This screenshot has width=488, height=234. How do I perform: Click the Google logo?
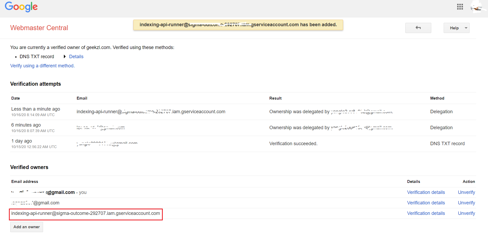click(21, 7)
